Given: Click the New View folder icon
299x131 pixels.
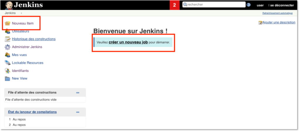Looking at the screenshot, I should [7, 79].
